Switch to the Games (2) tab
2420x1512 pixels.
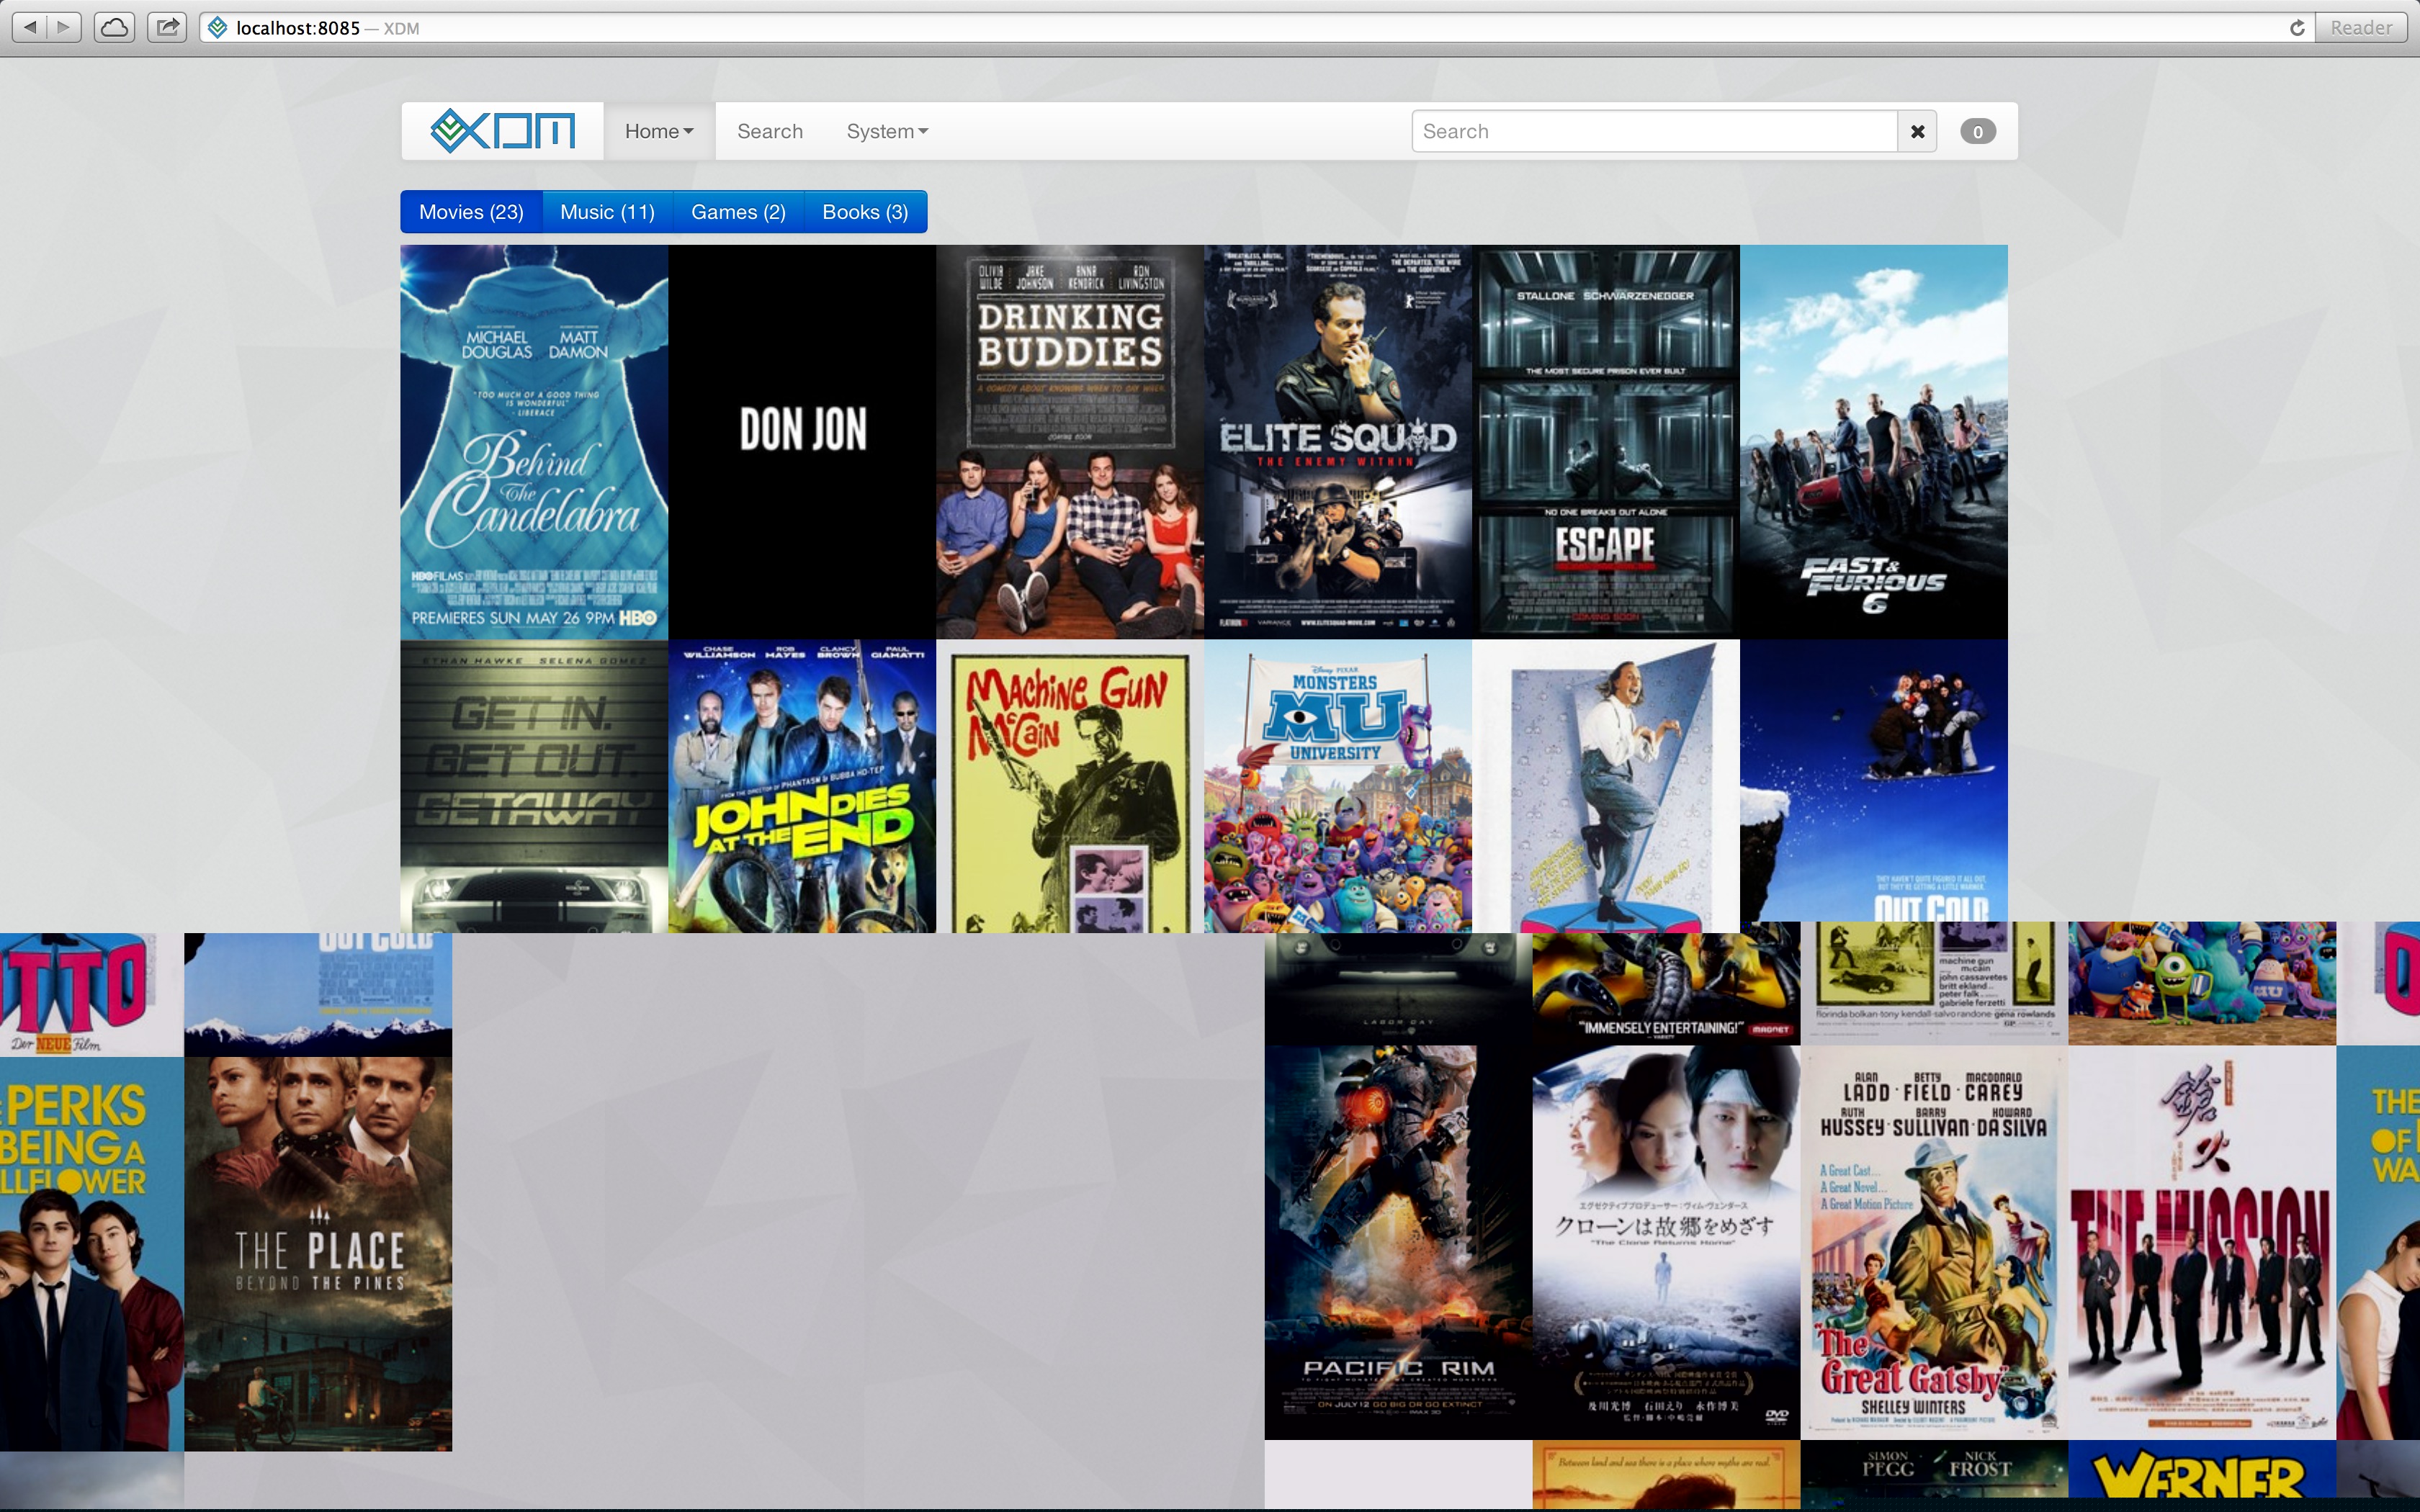(x=738, y=212)
